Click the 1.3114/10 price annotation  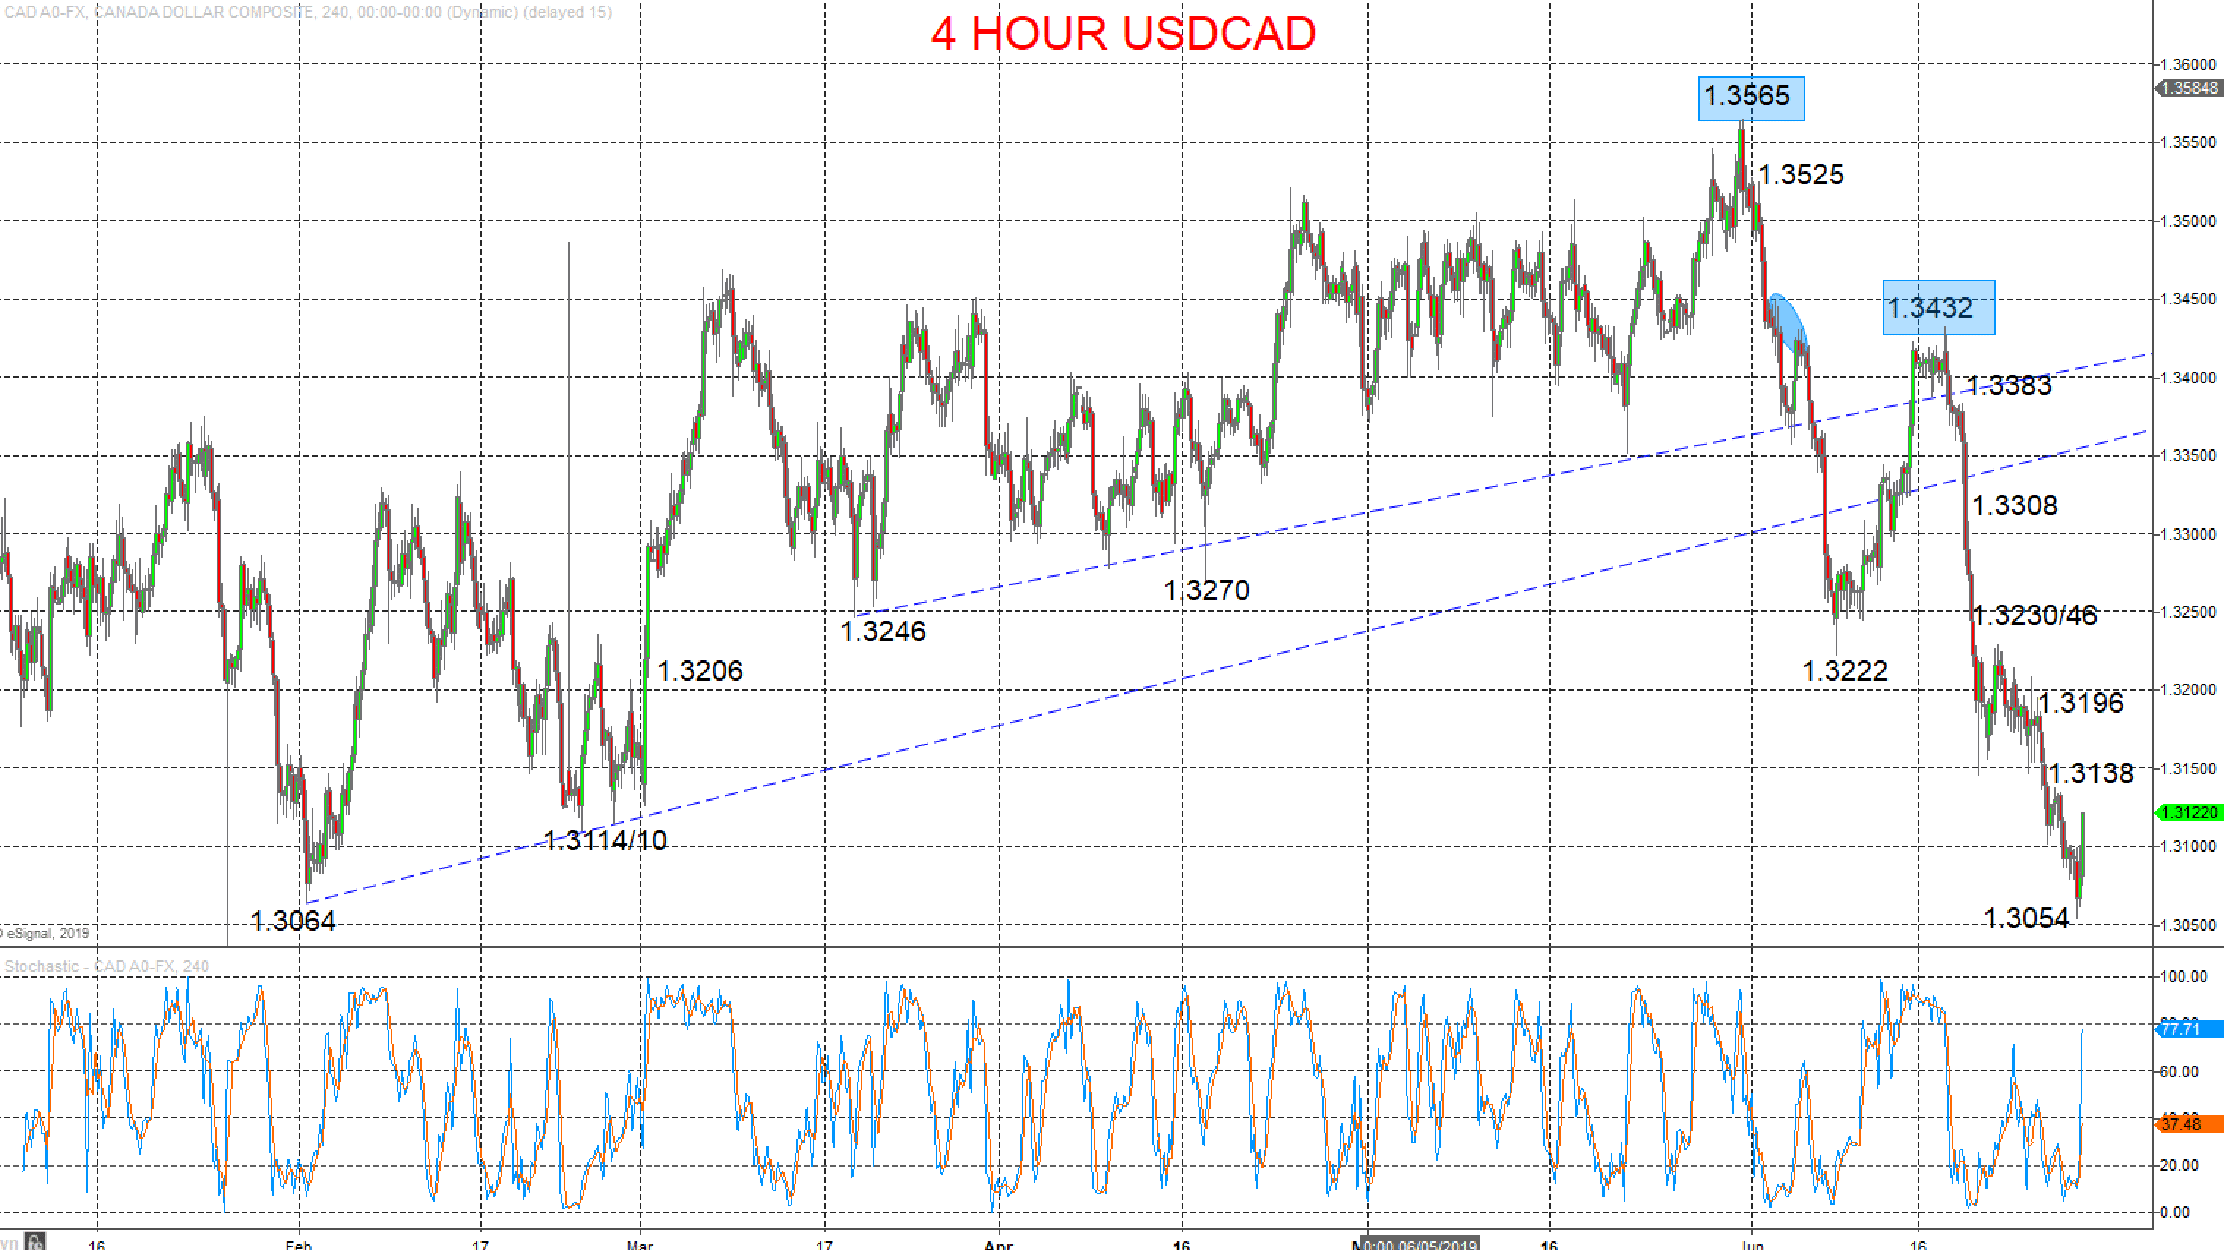click(605, 840)
